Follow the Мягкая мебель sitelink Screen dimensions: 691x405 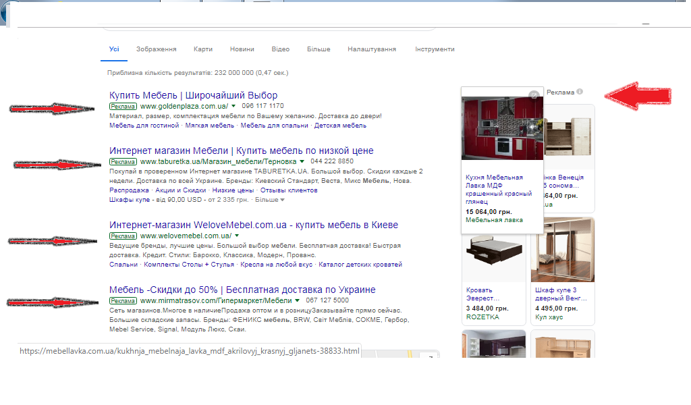tap(210, 126)
